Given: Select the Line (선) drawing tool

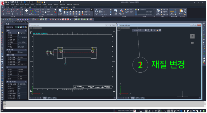Looking at the screenshot, I should pos(4,11).
